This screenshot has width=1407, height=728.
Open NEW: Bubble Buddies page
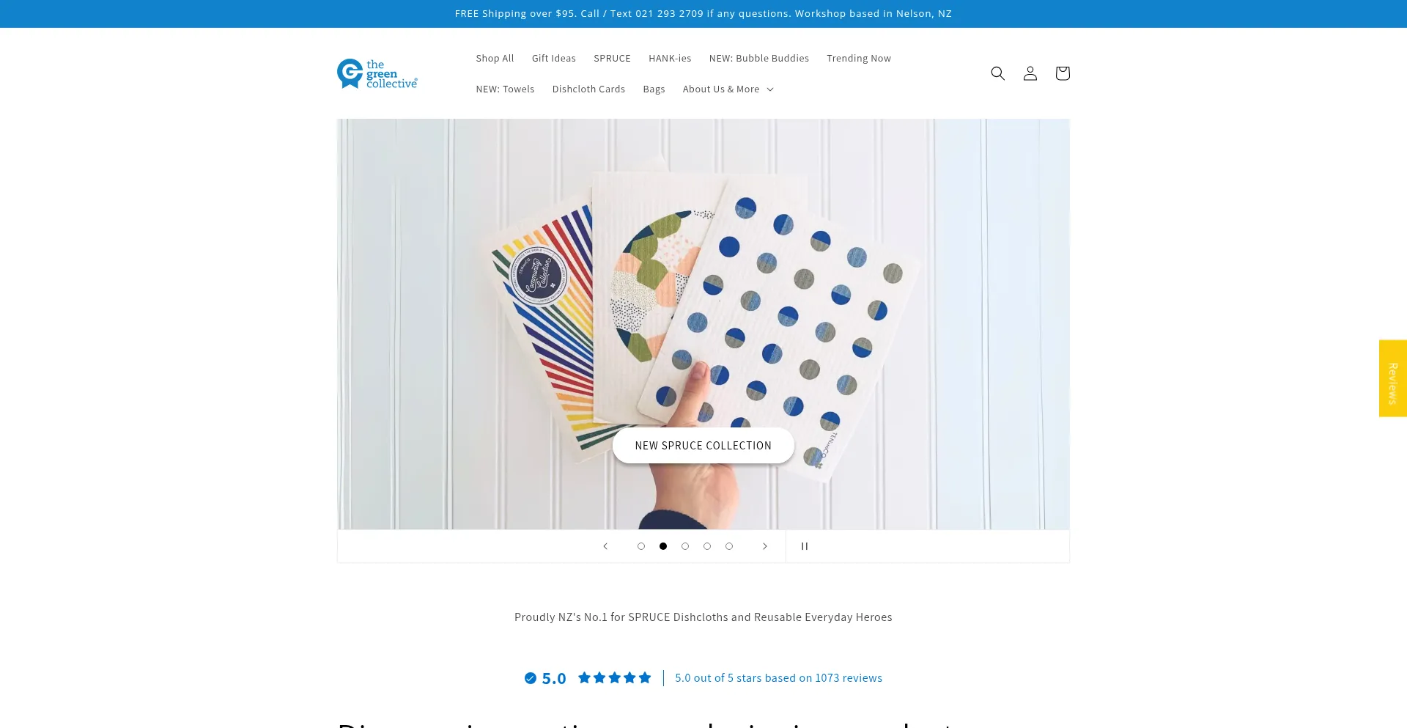[758, 59]
